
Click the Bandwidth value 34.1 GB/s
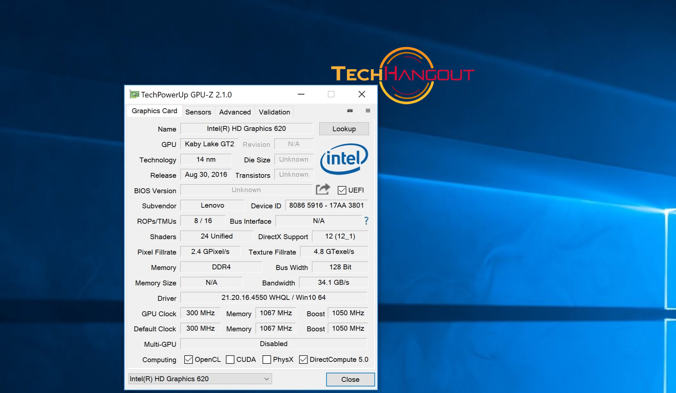pos(334,282)
